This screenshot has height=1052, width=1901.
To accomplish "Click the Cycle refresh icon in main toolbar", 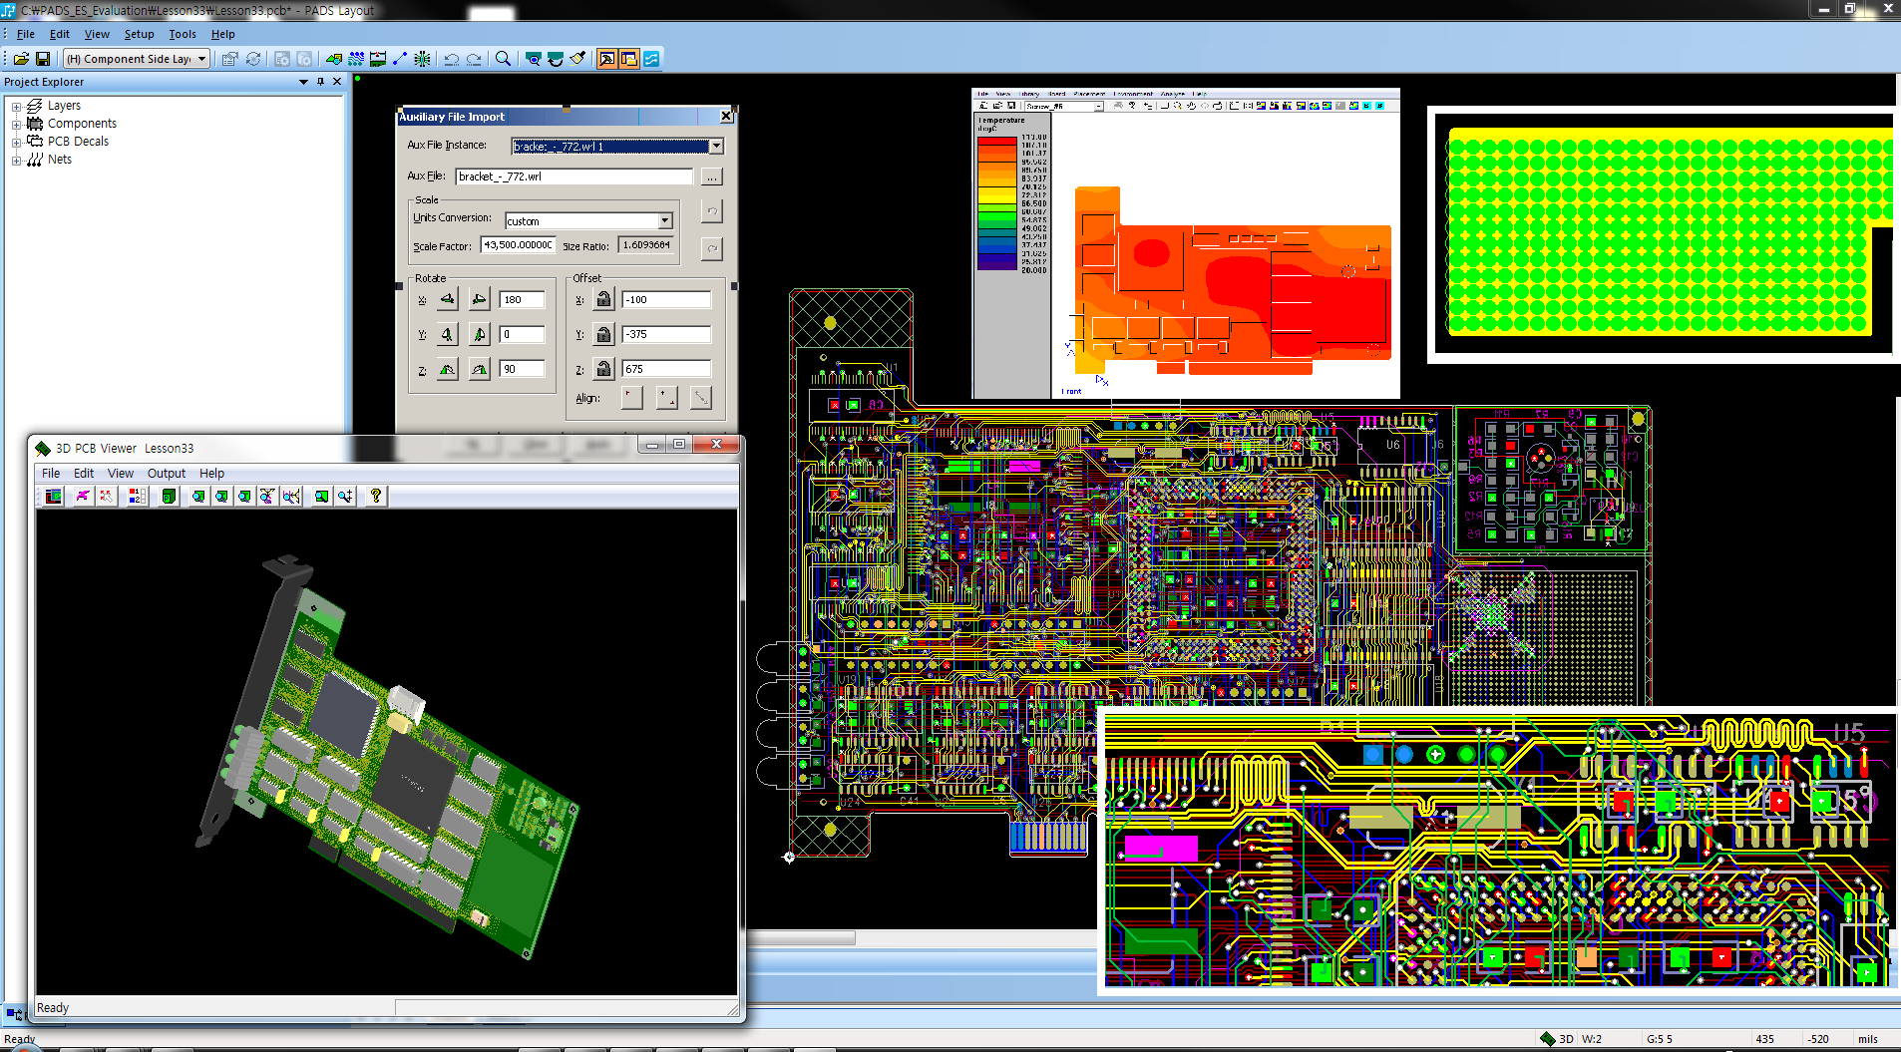I will [x=253, y=59].
